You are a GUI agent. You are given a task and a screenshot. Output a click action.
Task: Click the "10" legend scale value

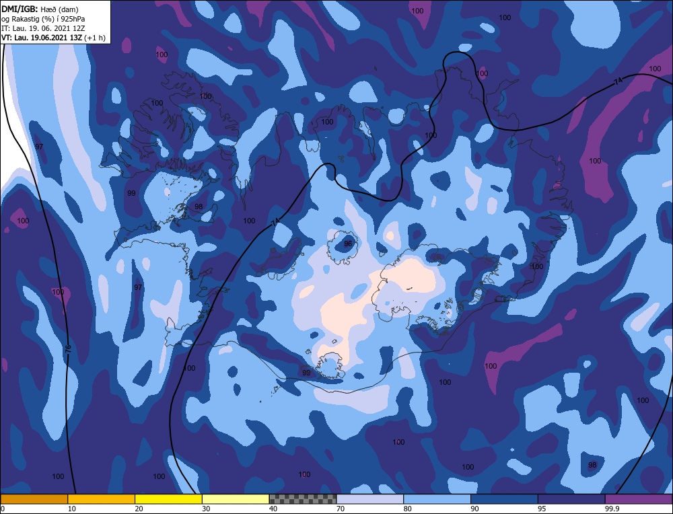[x=71, y=509]
